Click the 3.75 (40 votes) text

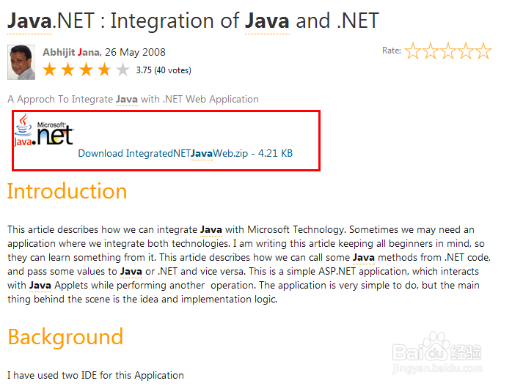[x=164, y=70]
